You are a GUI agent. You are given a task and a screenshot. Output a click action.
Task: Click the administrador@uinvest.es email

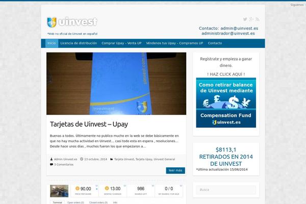228,33
